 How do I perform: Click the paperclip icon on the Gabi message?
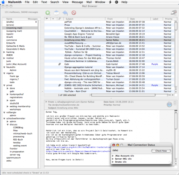(x=60, y=64)
